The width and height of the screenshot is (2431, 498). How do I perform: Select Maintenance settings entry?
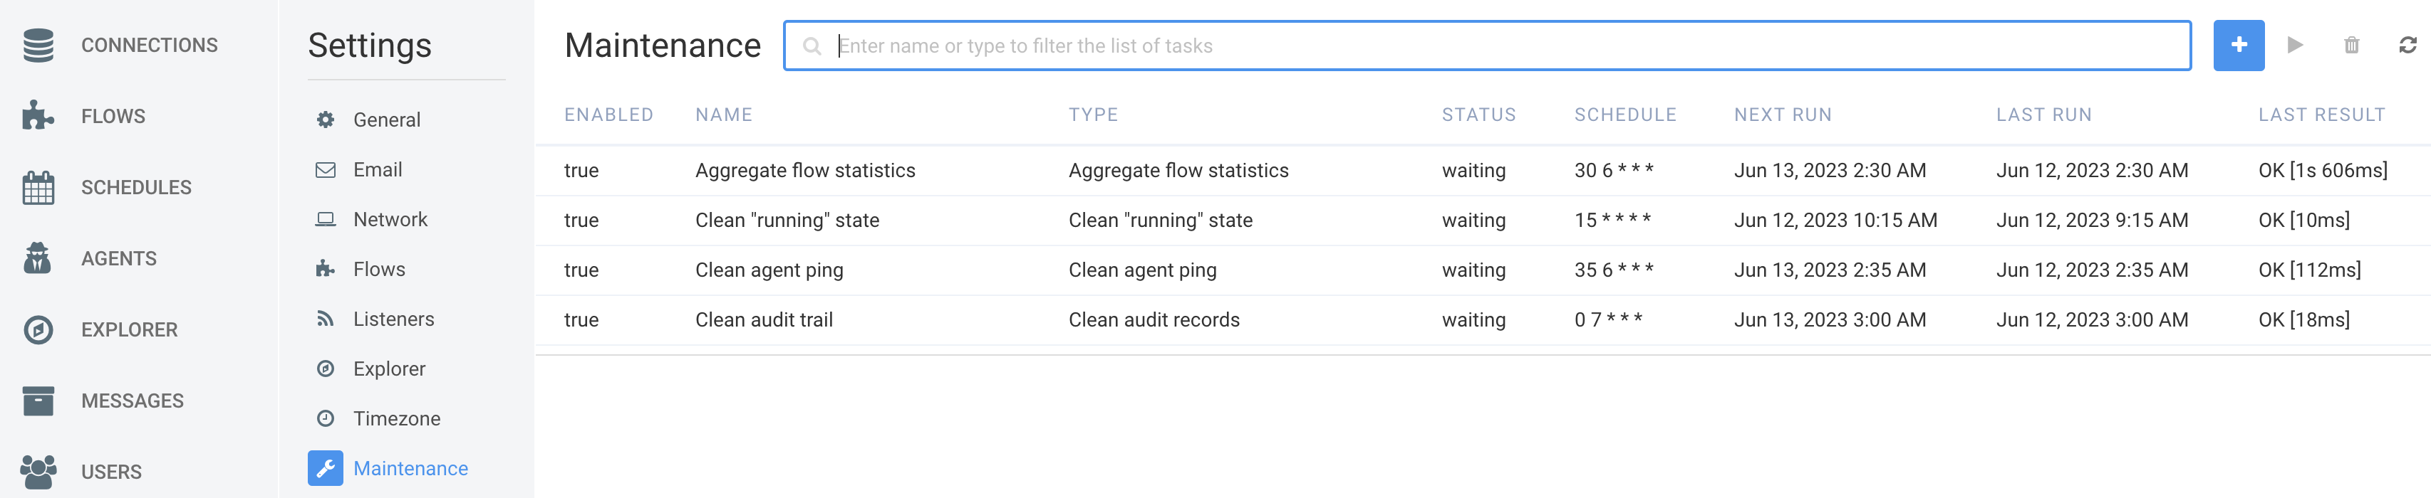click(410, 469)
